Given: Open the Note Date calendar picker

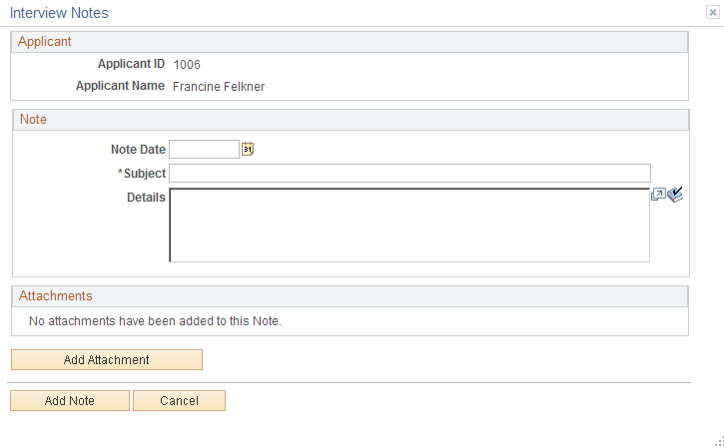Looking at the screenshot, I should point(248,149).
